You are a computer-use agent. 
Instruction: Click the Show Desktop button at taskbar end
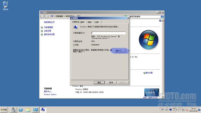click(199, 110)
